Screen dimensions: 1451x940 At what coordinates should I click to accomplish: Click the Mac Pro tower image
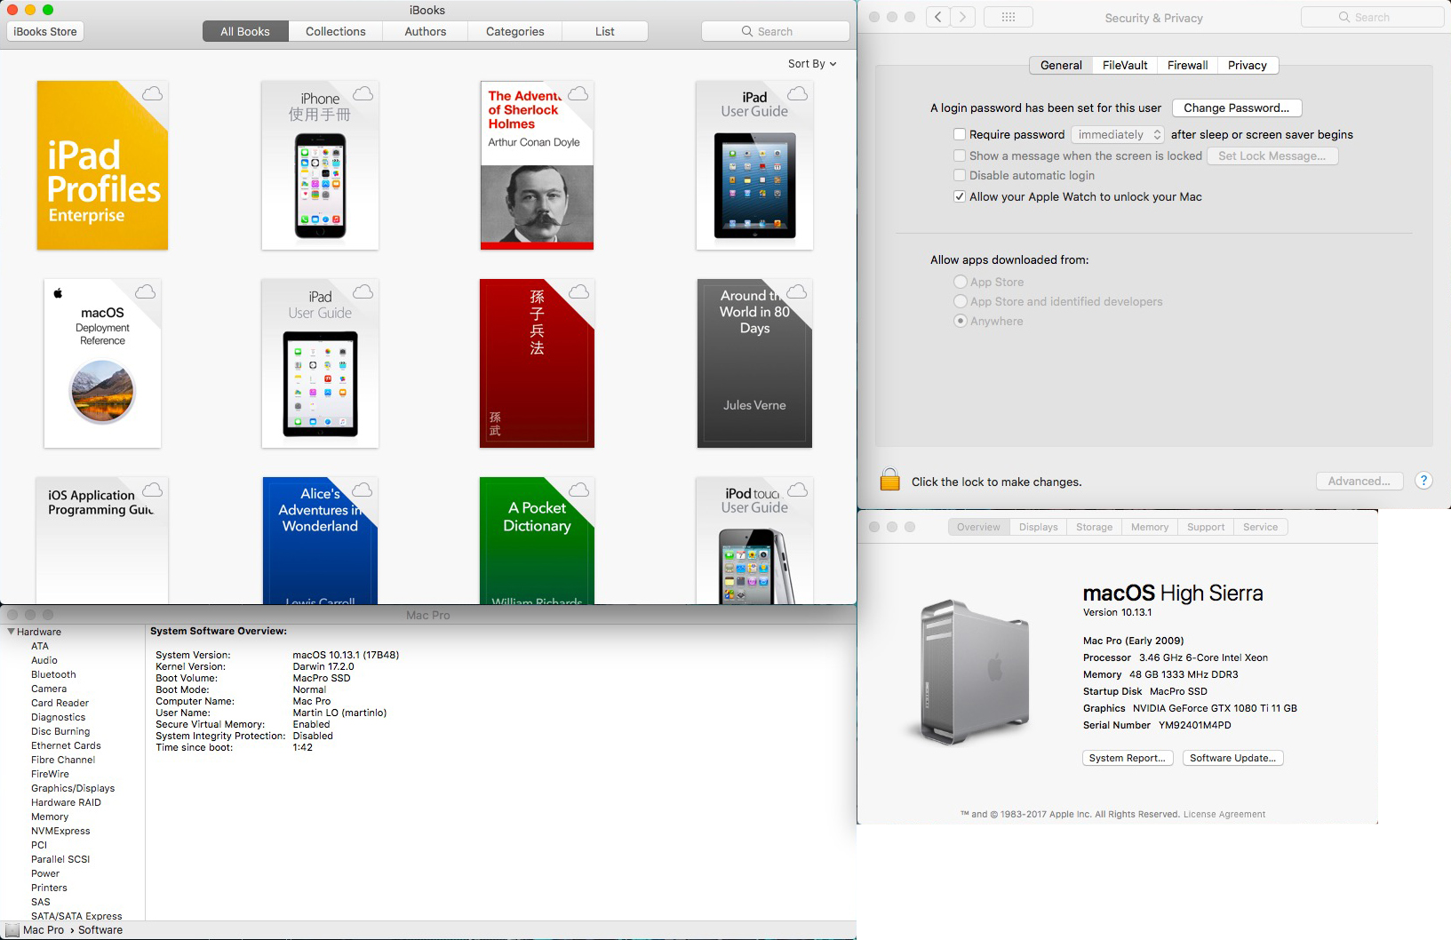pos(974,672)
